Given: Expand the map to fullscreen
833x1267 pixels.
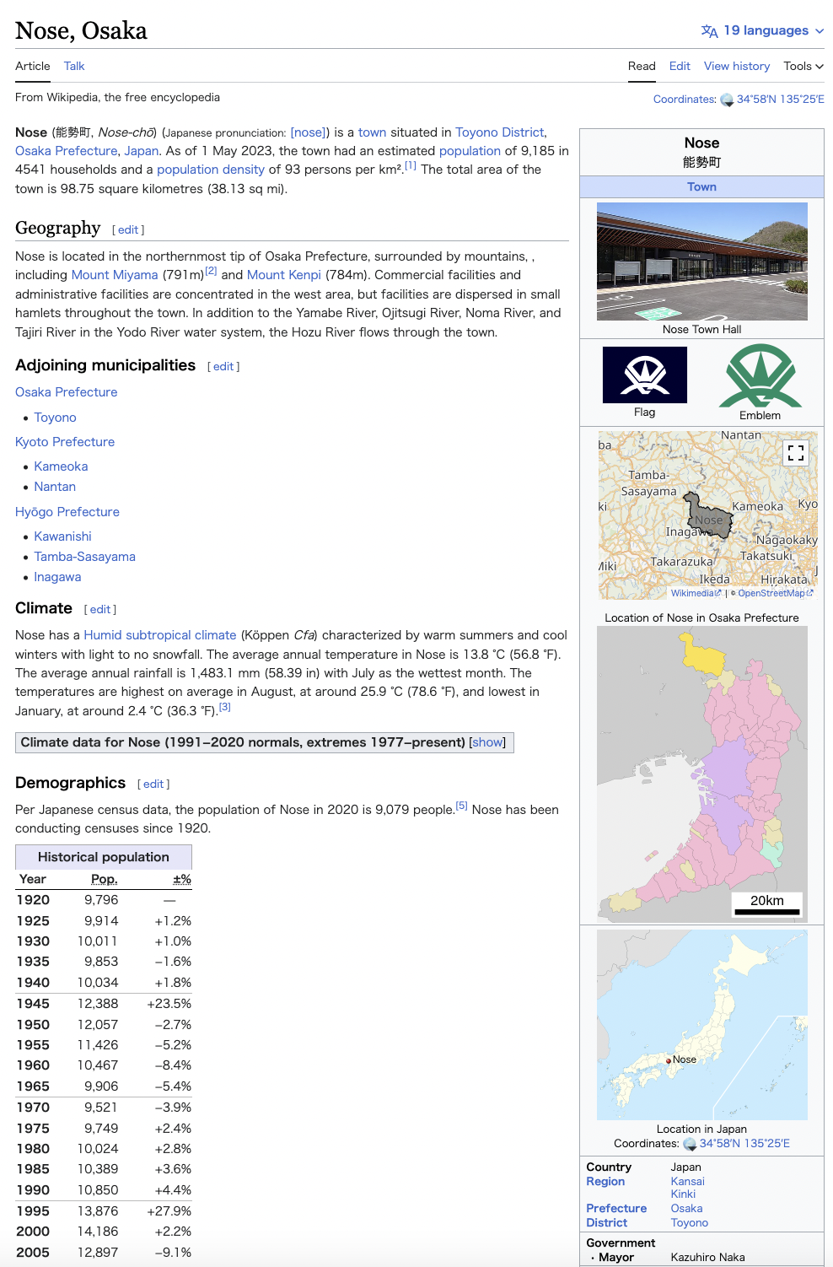Looking at the screenshot, I should click(795, 453).
